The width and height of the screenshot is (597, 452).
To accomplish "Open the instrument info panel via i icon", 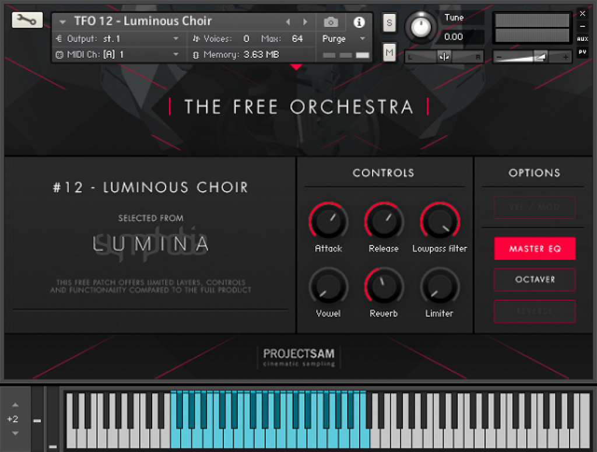I will coord(359,22).
